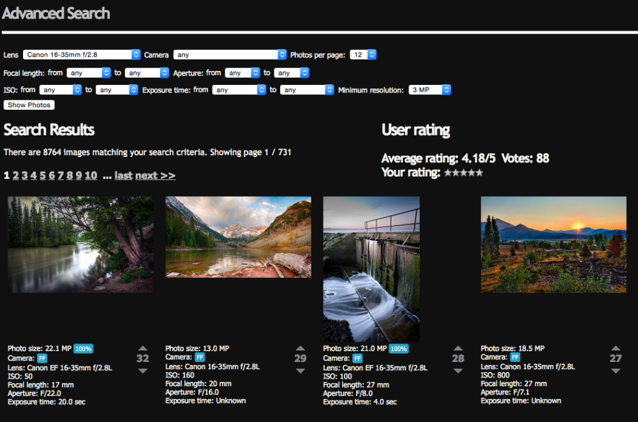
Task: Open the mountain lake photo thumbnail
Action: [x=239, y=237]
